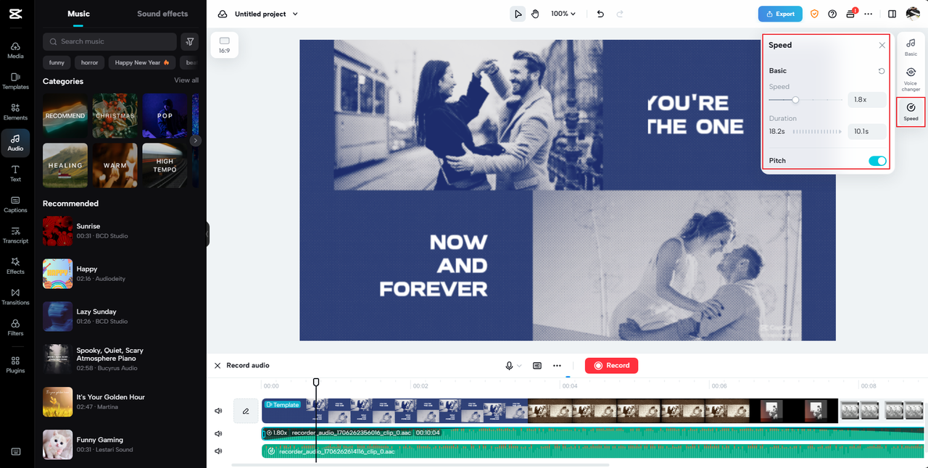Open the Media panel in sidebar

pos(15,50)
